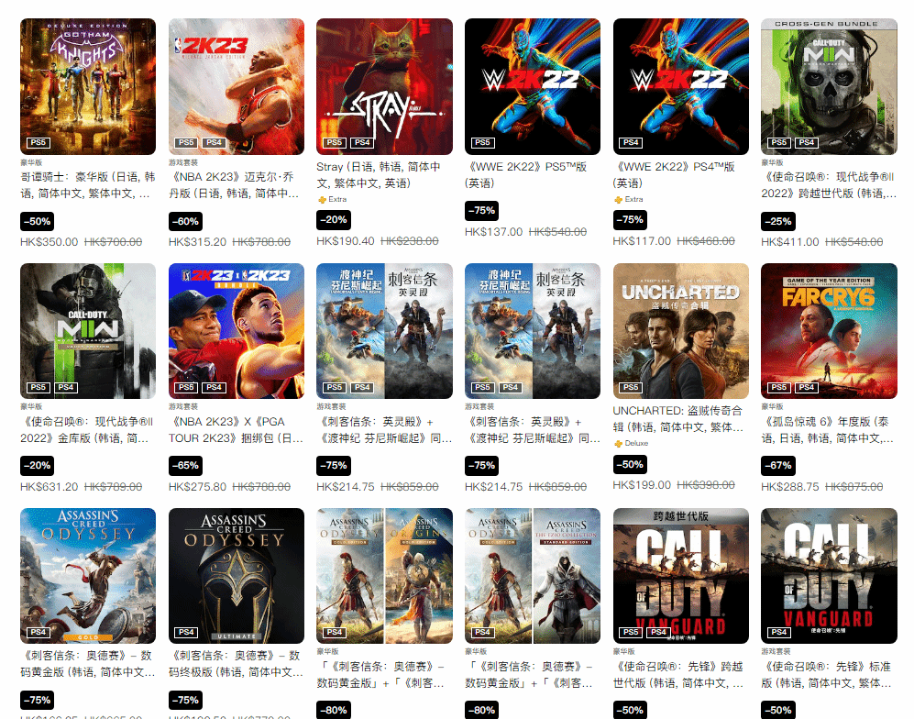This screenshot has height=719, width=914.
Task: Click the PS5 badge on UNCHARTED cover
Action: (x=631, y=387)
